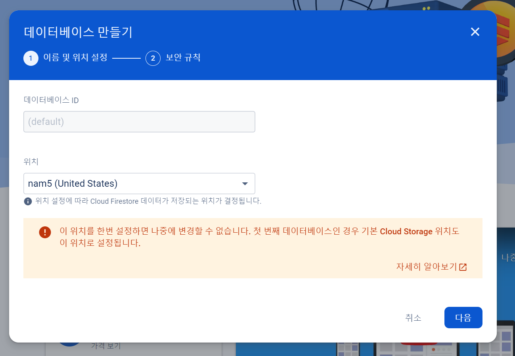This screenshot has height=356, width=515.
Task: Click the 데이터베이스 ID (default) input field
Action: [x=139, y=122]
